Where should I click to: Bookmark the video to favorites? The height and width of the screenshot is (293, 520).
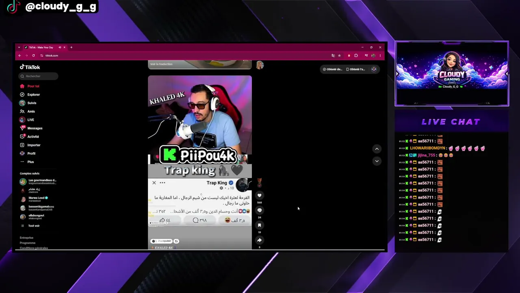tap(260, 225)
